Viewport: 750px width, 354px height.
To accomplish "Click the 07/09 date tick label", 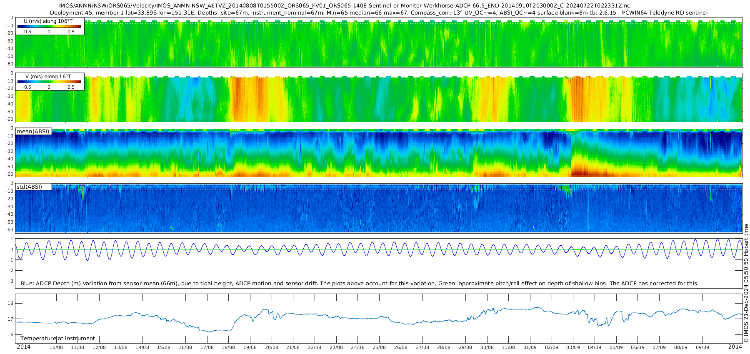I will (659, 347).
